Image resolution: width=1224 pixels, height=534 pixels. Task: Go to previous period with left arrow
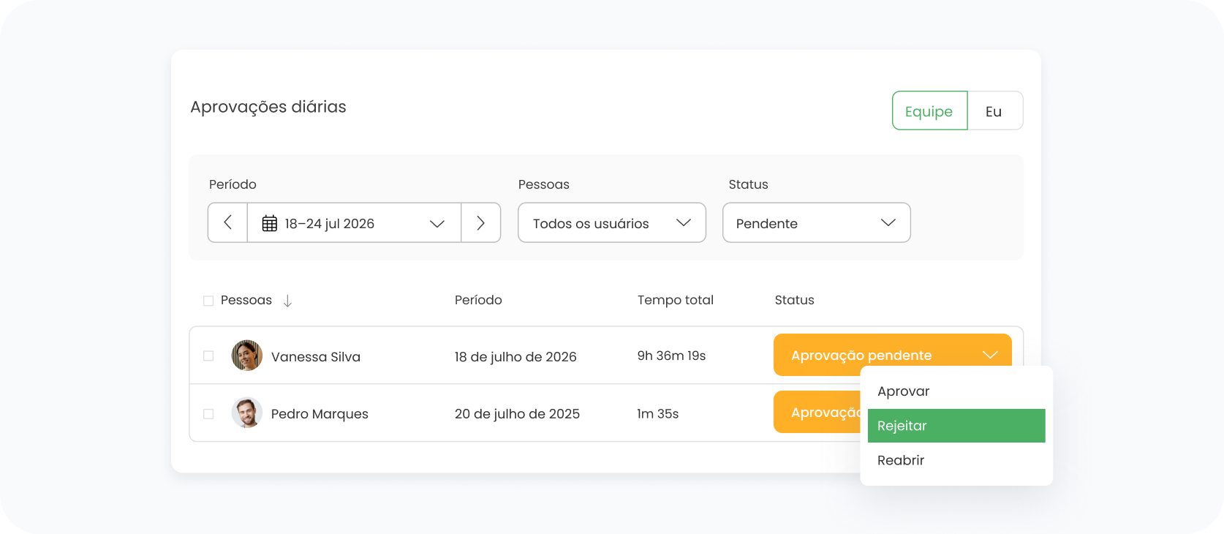(x=227, y=222)
